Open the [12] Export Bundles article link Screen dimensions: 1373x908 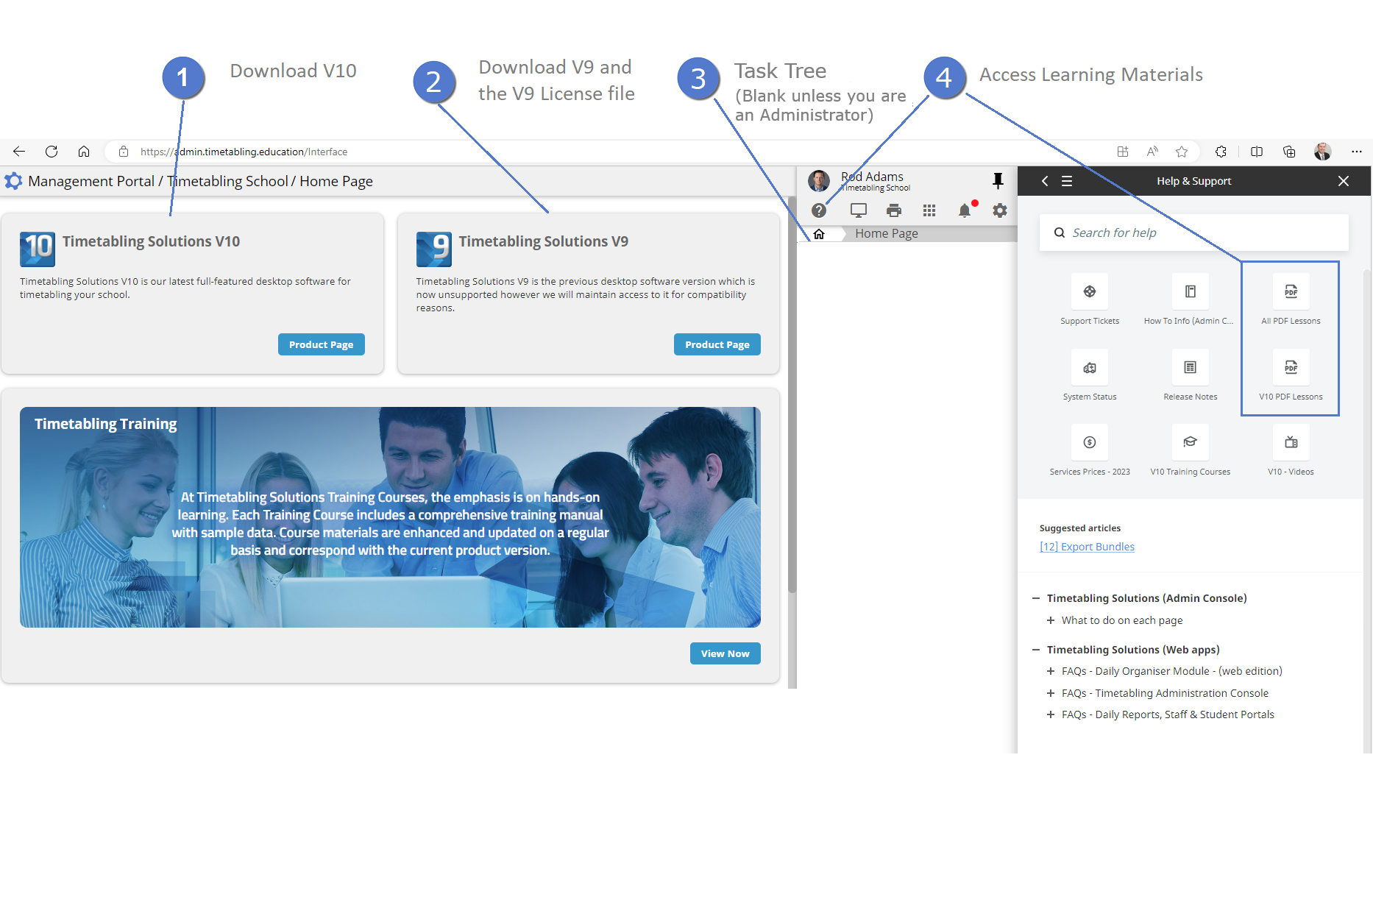click(1087, 547)
